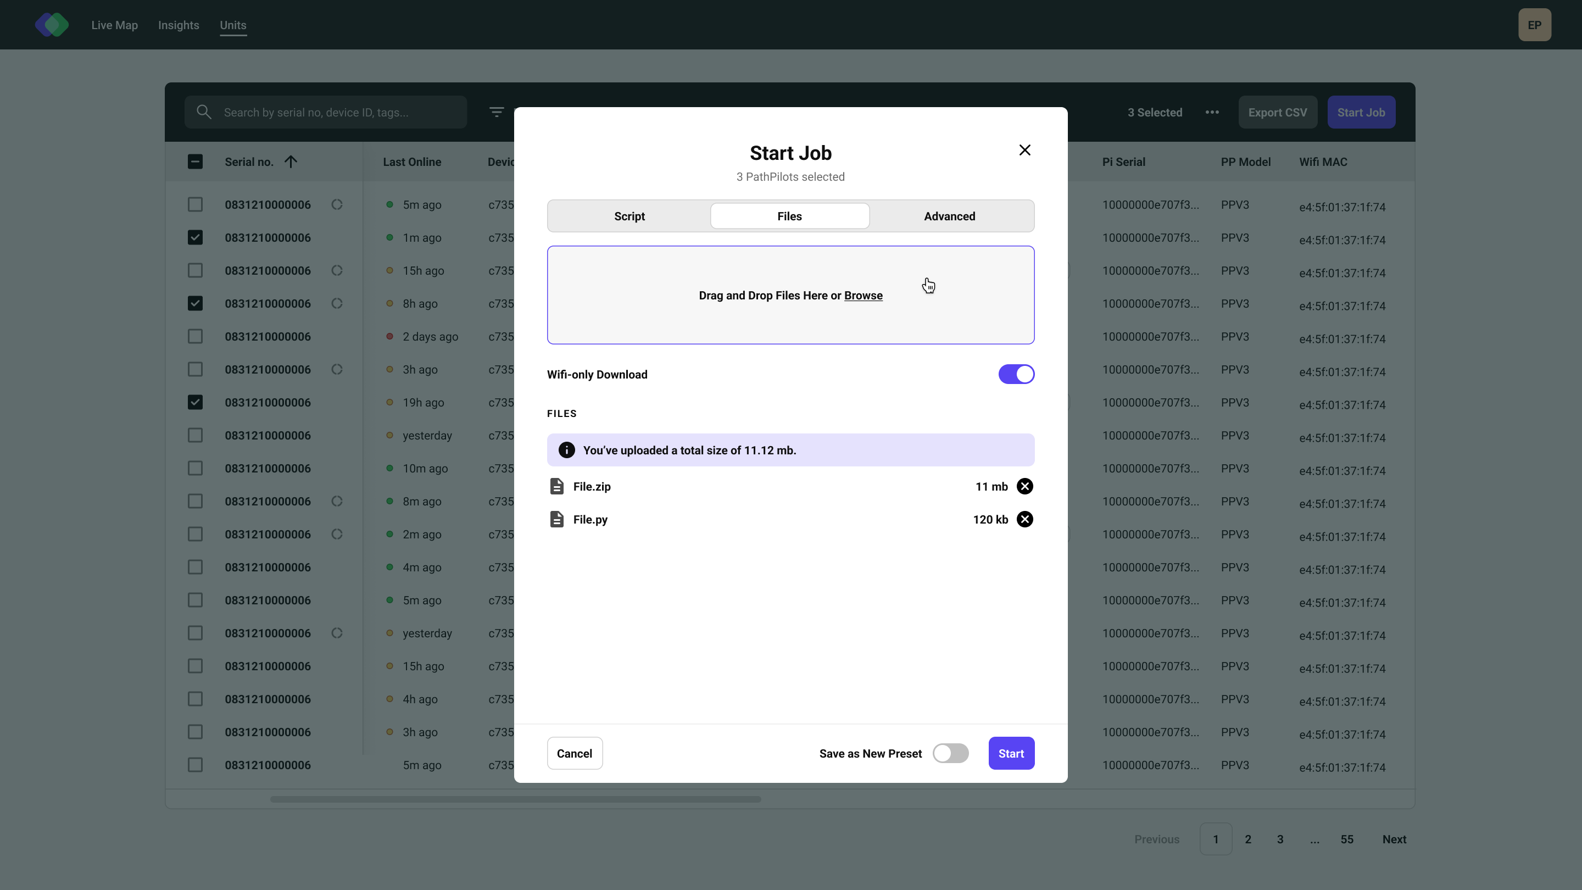Open the three-dot more options menu
Viewport: 1582px width, 890px height.
(x=1213, y=112)
